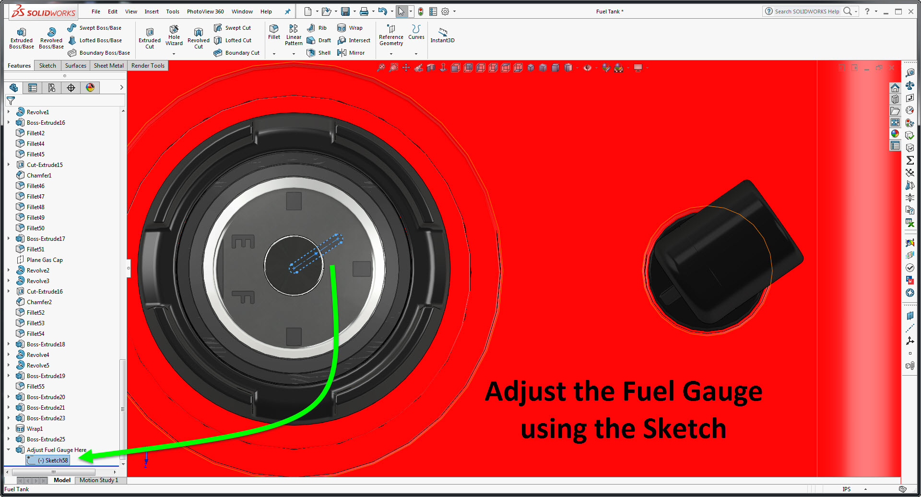921x497 pixels.
Task: Use the Wrap tool
Action: [x=350, y=28]
